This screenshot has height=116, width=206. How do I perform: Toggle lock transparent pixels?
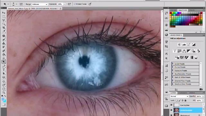177,101
